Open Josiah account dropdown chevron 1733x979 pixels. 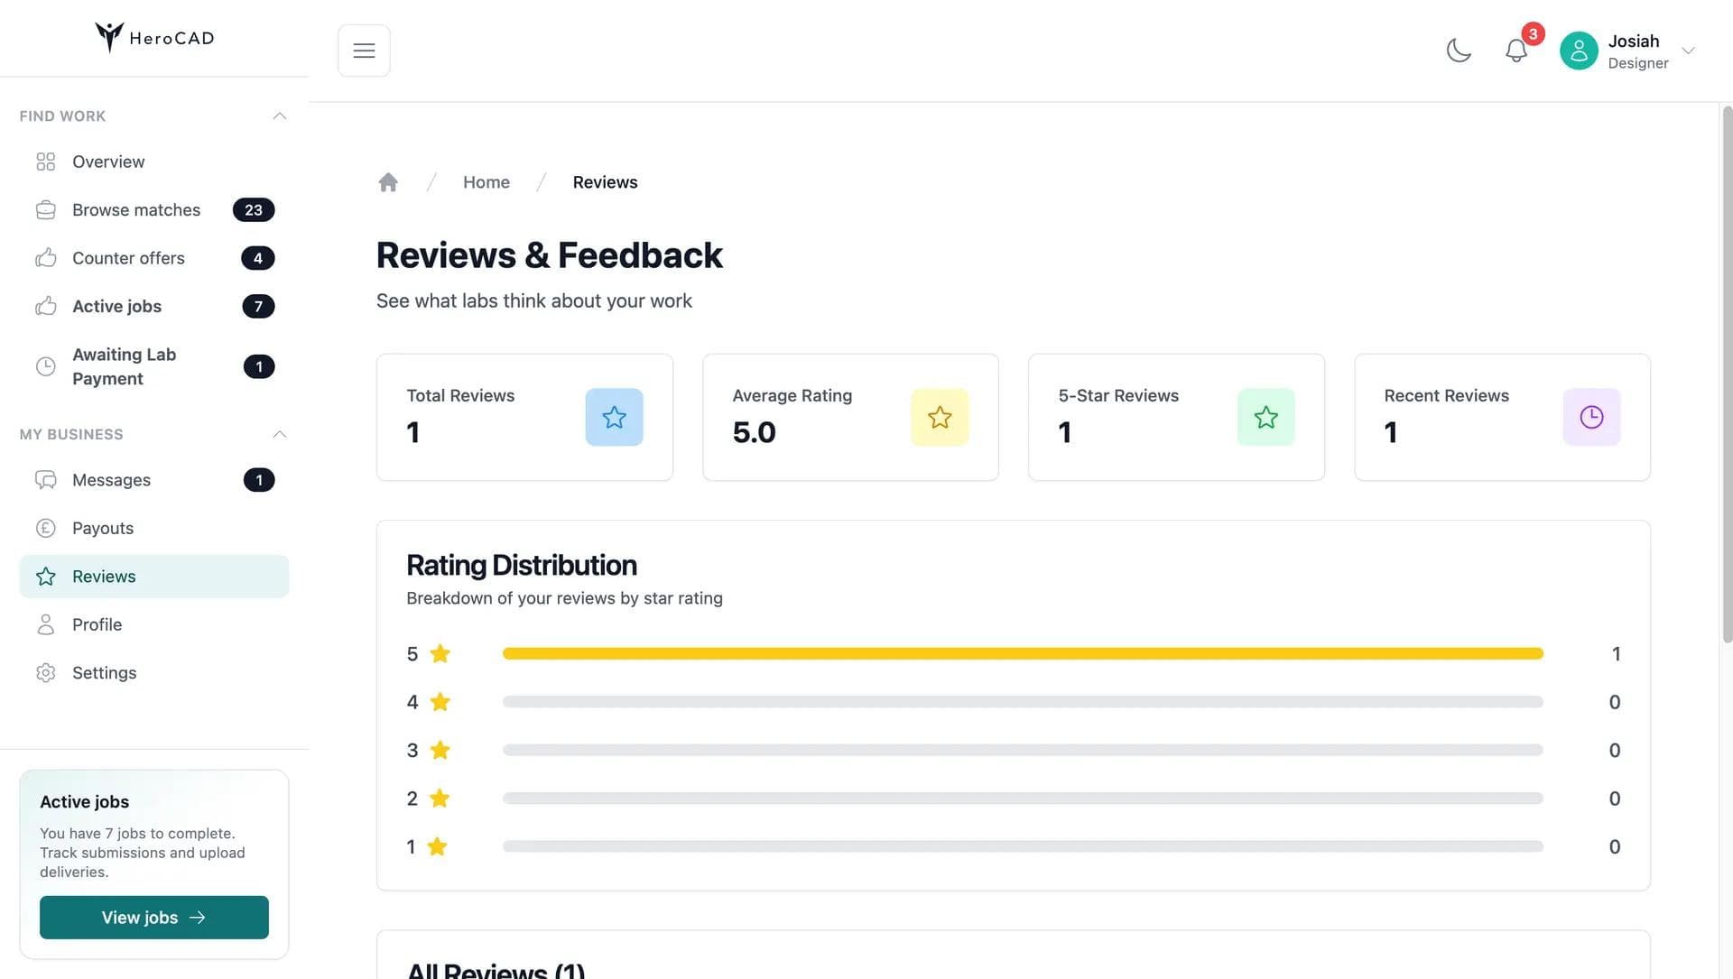pyautogui.click(x=1689, y=51)
